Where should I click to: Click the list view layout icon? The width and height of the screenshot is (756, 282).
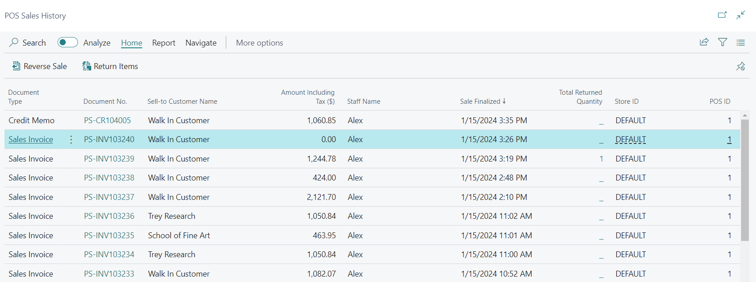[x=741, y=42]
